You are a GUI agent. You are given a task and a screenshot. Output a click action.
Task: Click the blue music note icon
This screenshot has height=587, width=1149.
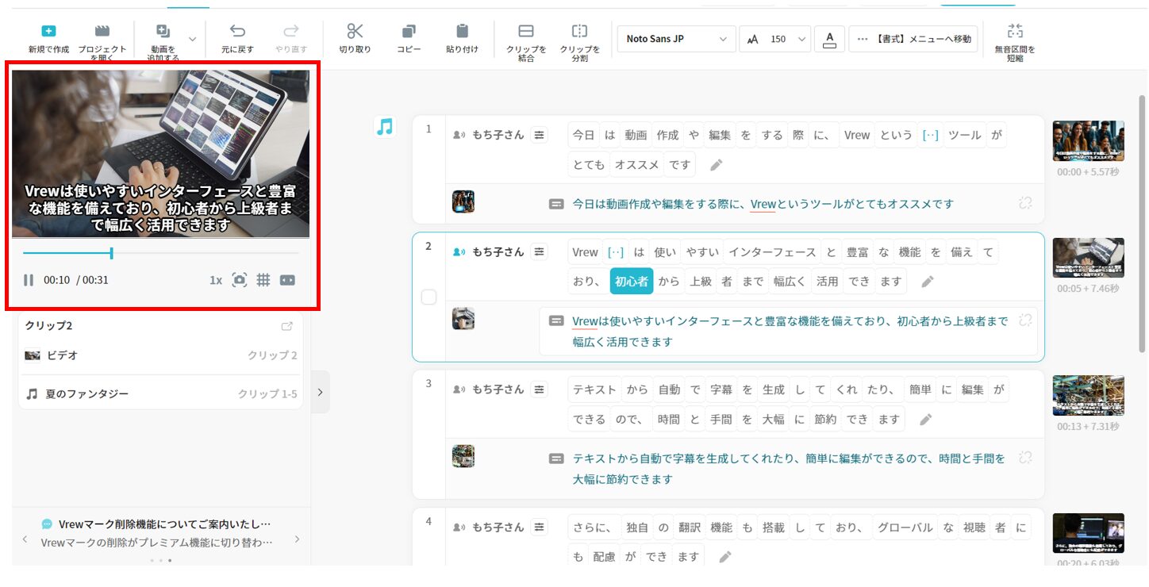point(385,127)
